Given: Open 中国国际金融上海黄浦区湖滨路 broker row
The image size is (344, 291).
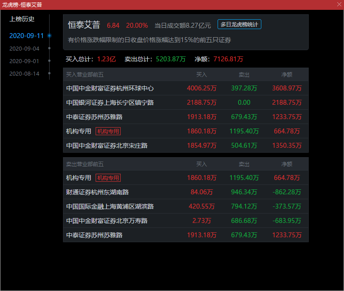Looking at the screenshot, I should (110, 206).
